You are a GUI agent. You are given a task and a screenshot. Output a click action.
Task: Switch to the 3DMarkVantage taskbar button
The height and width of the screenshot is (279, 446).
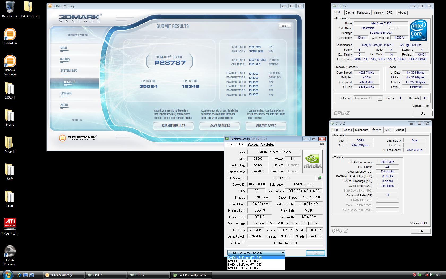[64, 275]
